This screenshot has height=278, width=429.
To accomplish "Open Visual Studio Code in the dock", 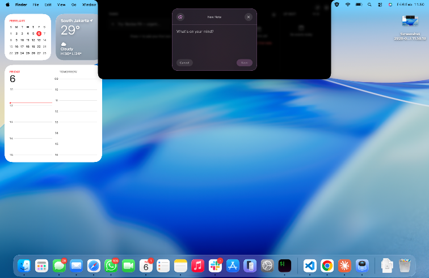I will pos(309,266).
